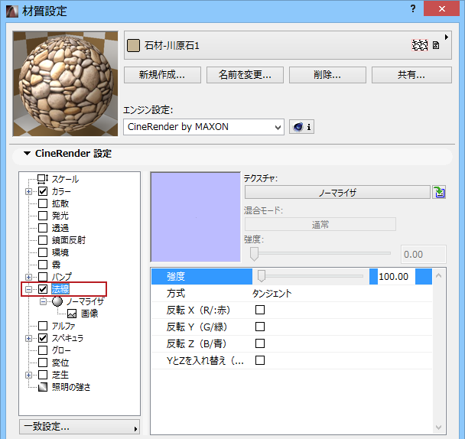Click the texture pattern icon in material name bar
465x439 pixels.
tap(420, 45)
